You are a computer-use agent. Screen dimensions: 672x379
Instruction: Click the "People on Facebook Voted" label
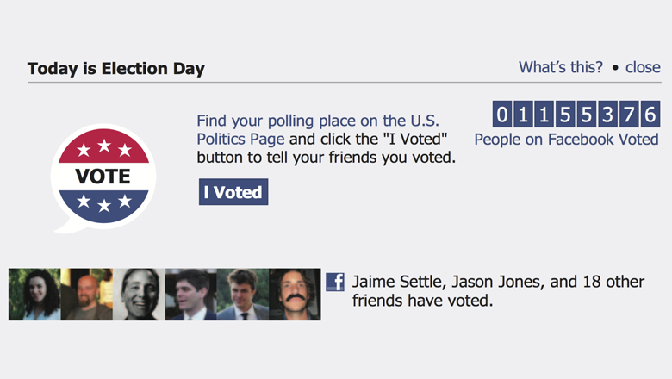coord(566,140)
